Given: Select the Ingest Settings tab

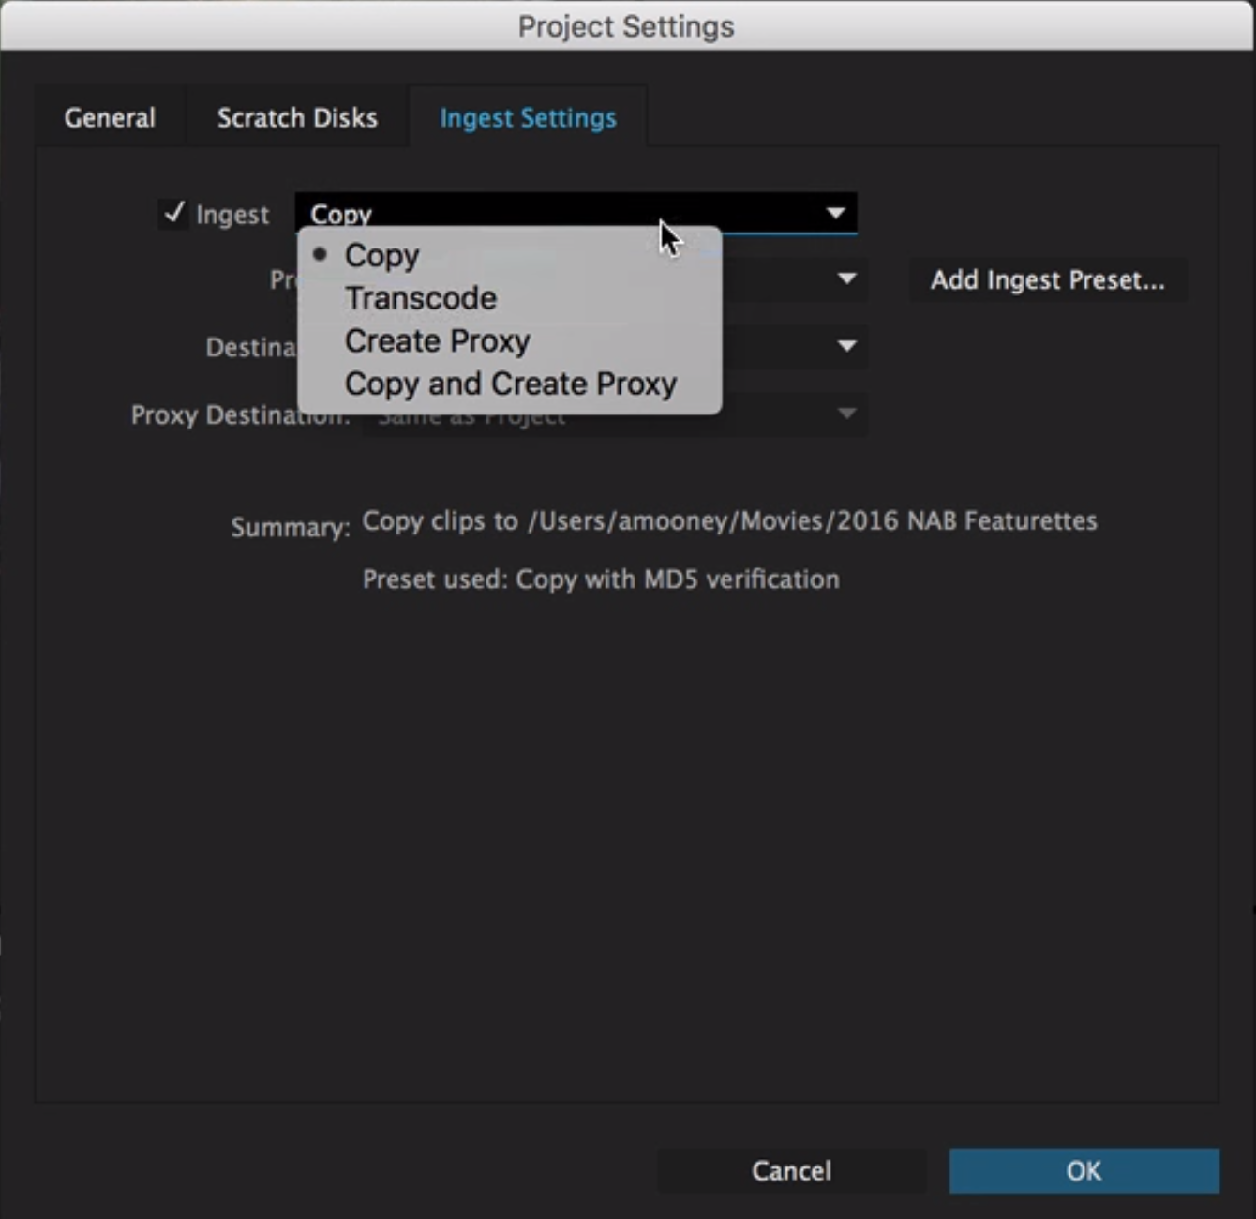Looking at the screenshot, I should [528, 117].
